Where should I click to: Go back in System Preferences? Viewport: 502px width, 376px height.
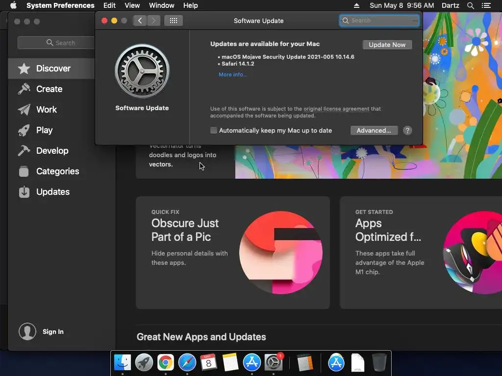coord(140,21)
